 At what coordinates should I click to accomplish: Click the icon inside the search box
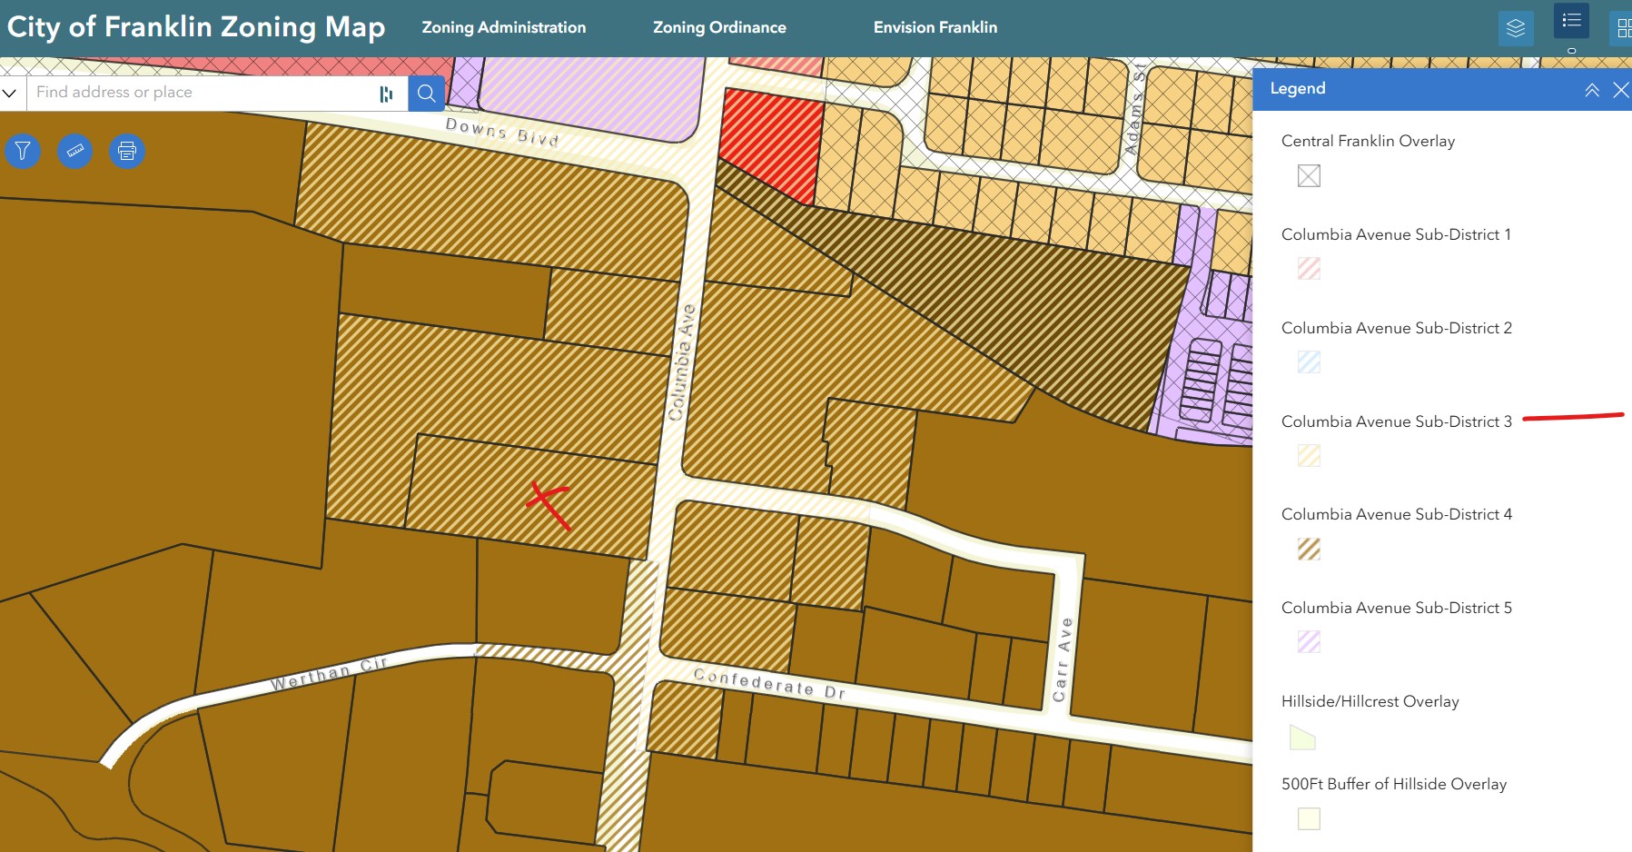[x=386, y=94]
